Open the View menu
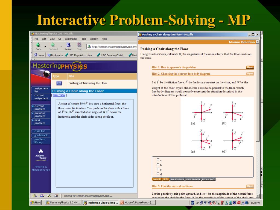The image size is (280, 210). point(52,39)
